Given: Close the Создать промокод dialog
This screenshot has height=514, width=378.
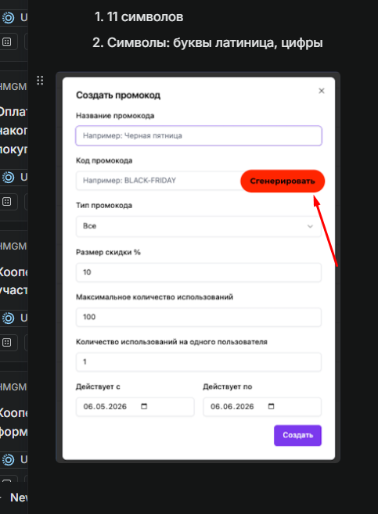Looking at the screenshot, I should [322, 91].
